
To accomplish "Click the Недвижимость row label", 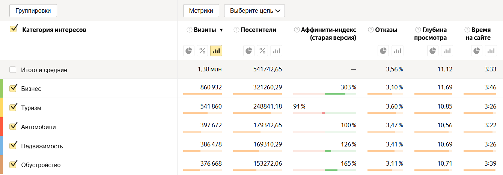I will 42,146.
